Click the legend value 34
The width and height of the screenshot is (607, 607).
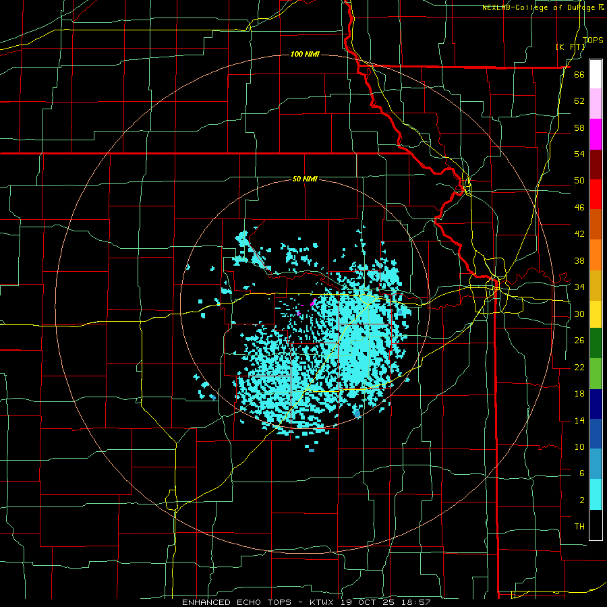579,287
